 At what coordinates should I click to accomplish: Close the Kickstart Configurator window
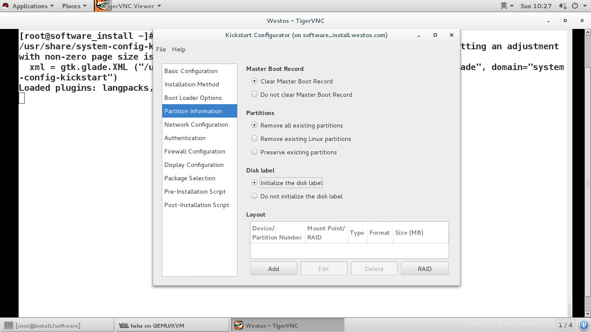451,35
